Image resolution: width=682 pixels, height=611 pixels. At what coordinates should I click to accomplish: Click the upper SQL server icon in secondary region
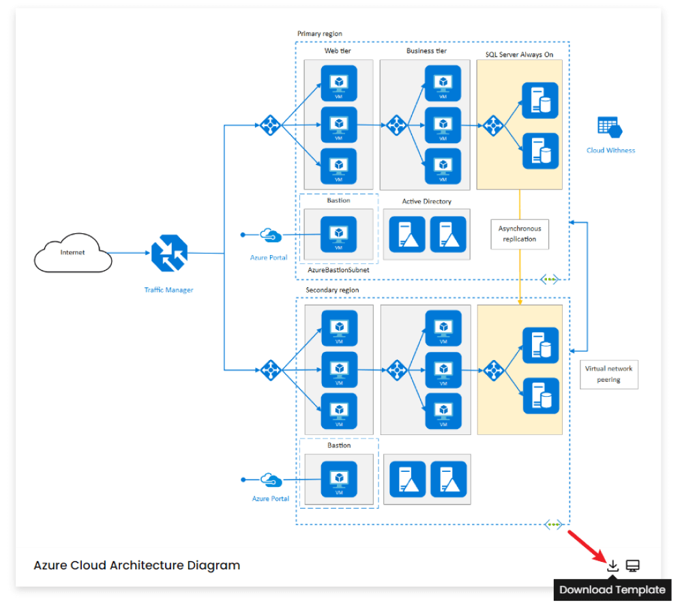coord(541,345)
